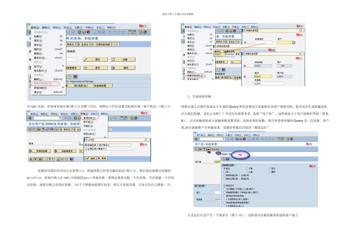
Task: Select global area cross-client radio in 工作区 dialog
Action: coord(86,149)
